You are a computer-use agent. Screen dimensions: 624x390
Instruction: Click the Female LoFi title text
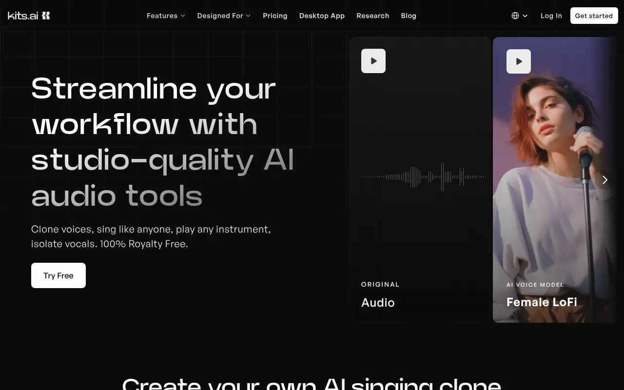pyautogui.click(x=542, y=302)
